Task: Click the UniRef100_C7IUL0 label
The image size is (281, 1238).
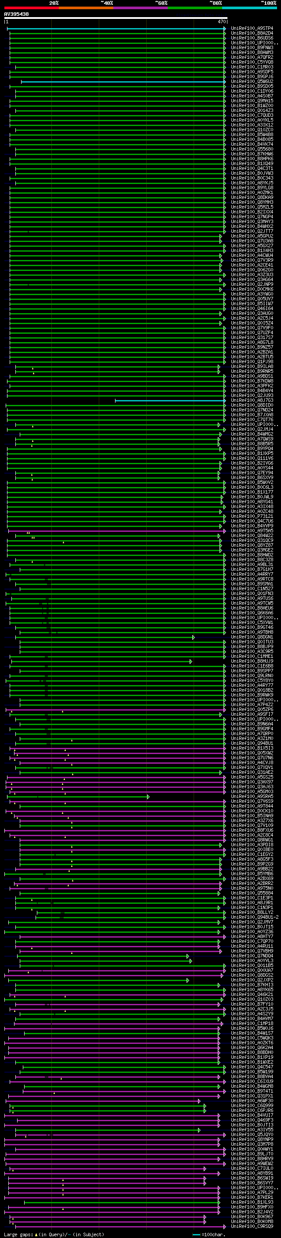Action: (252, 1168)
